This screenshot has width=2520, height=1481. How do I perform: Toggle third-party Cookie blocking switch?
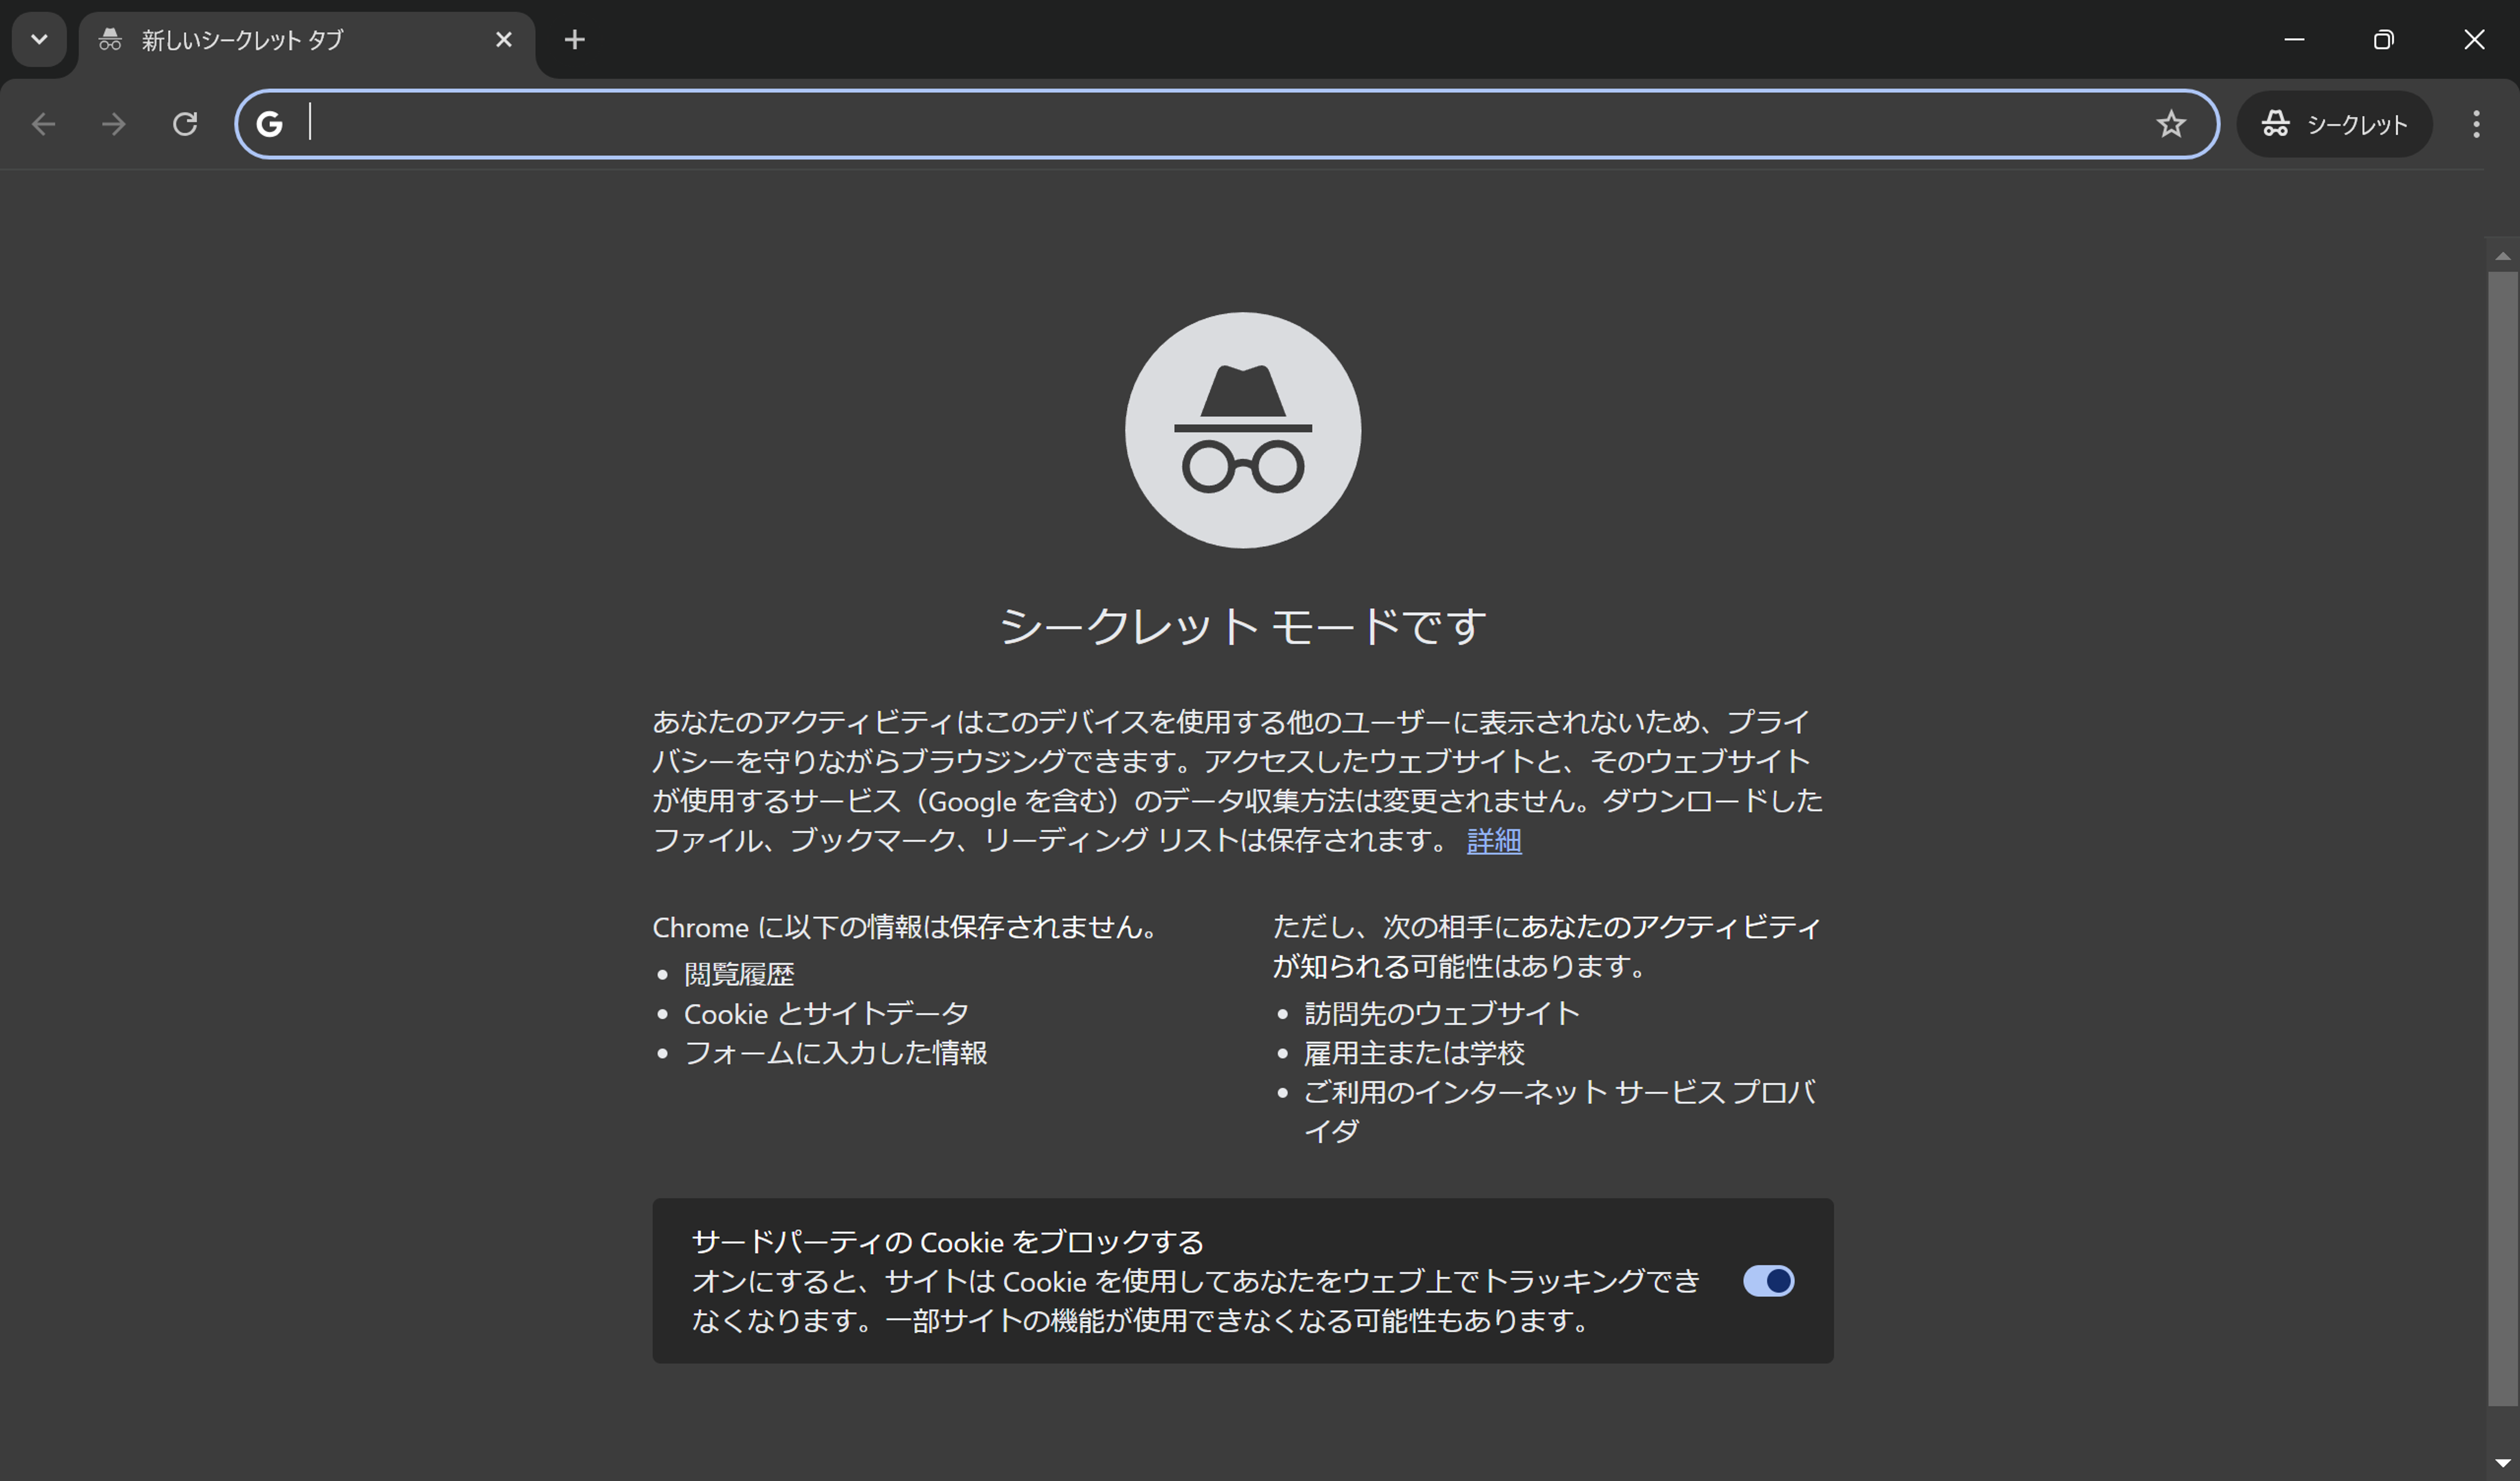click(x=1768, y=1281)
